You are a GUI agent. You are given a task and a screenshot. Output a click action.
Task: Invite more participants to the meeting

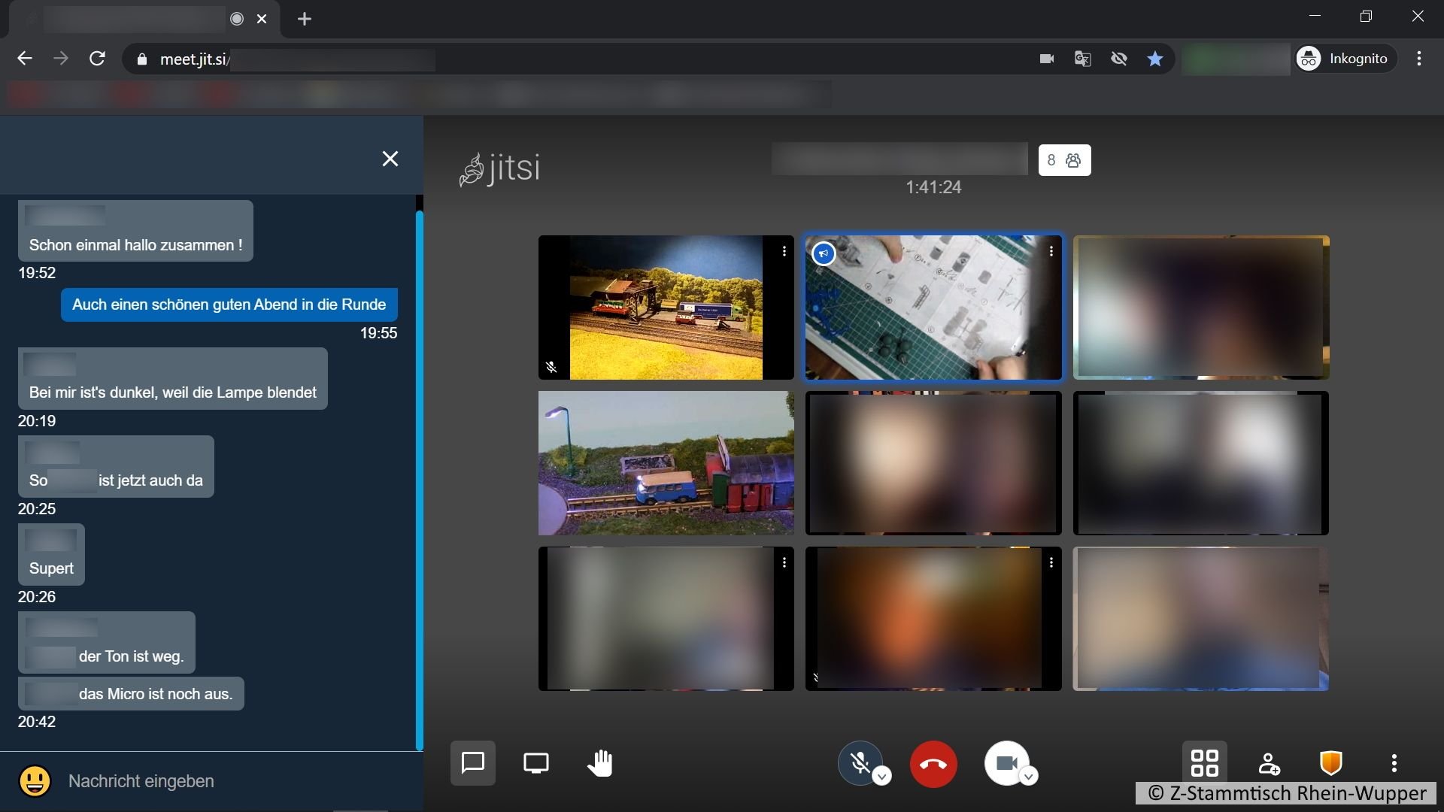coord(1269,763)
